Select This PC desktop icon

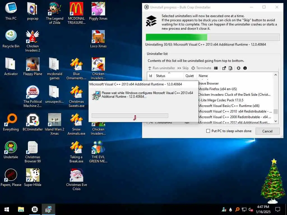[x=11, y=11]
